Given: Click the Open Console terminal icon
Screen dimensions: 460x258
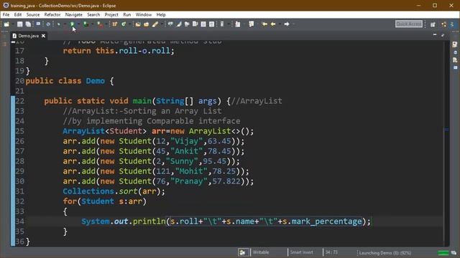Looking at the screenshot, I should tap(38, 24).
